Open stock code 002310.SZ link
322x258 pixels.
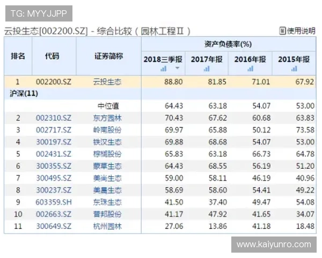(x=54, y=118)
